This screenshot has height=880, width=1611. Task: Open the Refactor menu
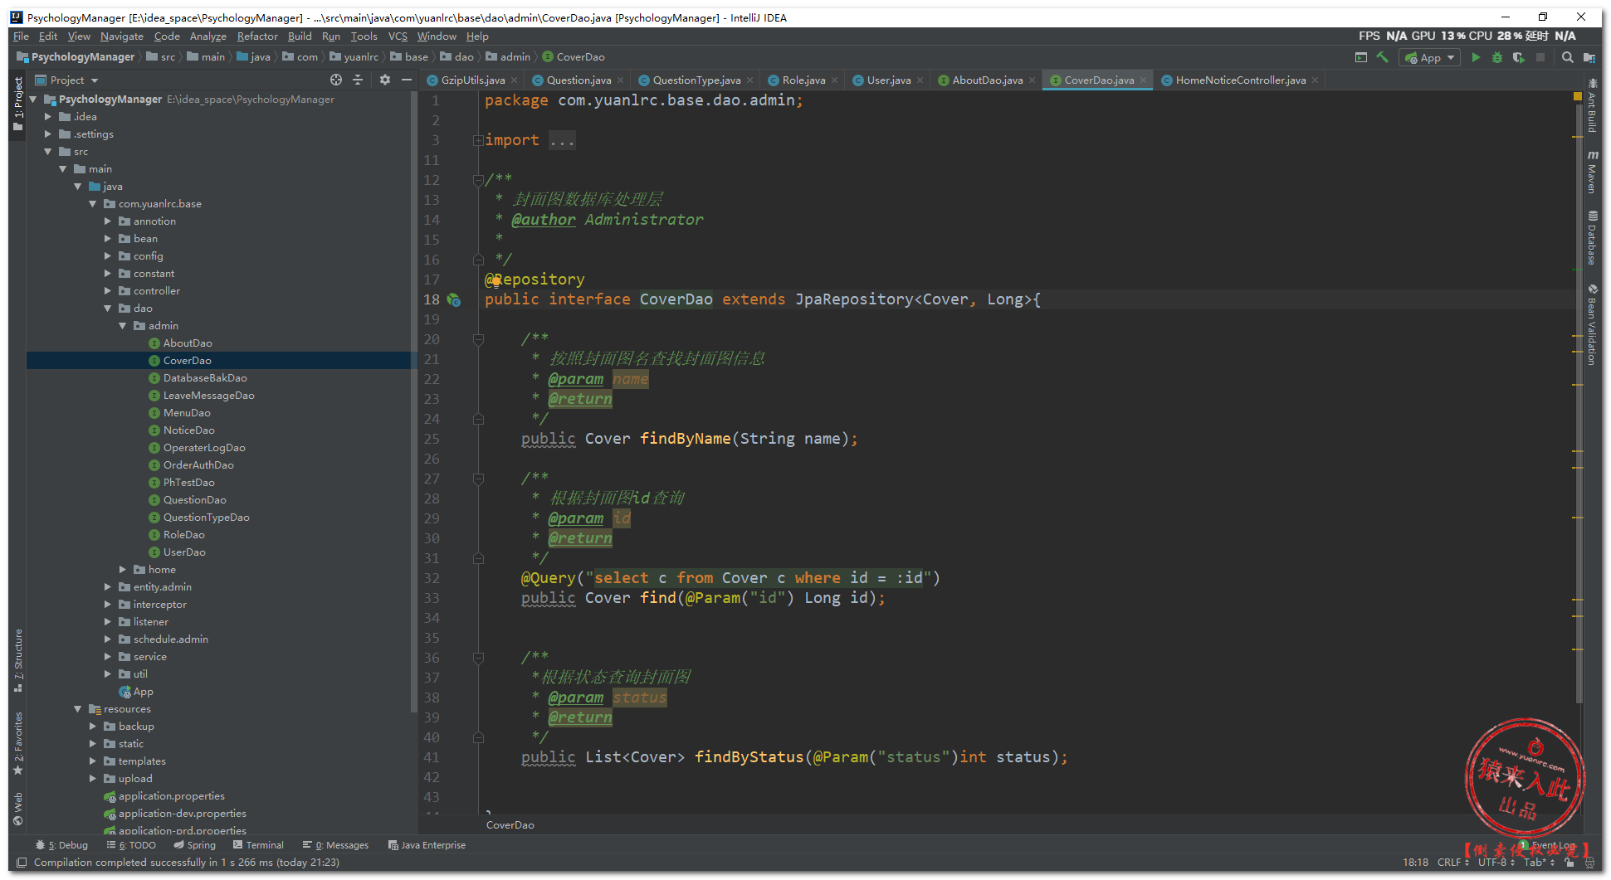click(257, 36)
